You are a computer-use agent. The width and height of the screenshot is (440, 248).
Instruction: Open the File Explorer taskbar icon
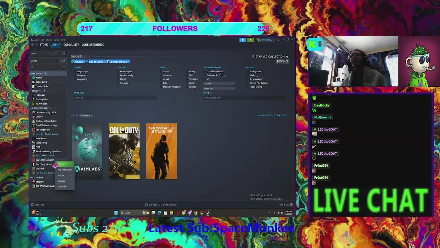coord(171,213)
